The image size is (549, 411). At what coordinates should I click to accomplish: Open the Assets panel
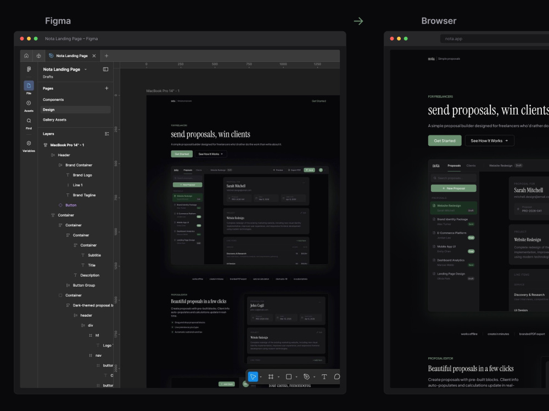coord(29,106)
